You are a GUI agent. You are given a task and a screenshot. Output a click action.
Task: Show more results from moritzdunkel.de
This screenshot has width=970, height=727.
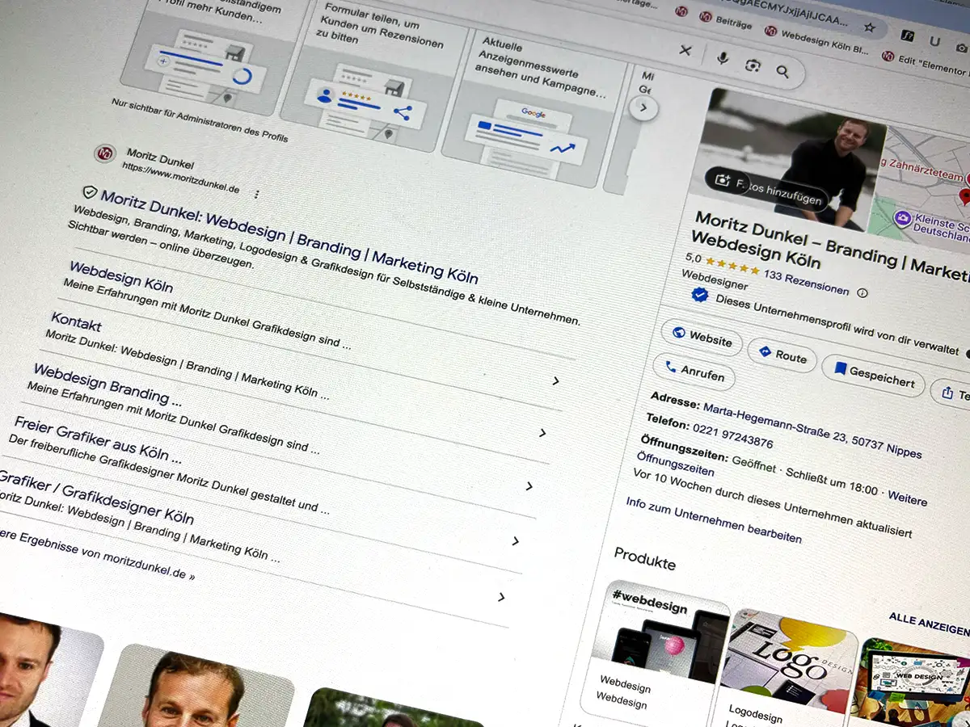[97, 557]
